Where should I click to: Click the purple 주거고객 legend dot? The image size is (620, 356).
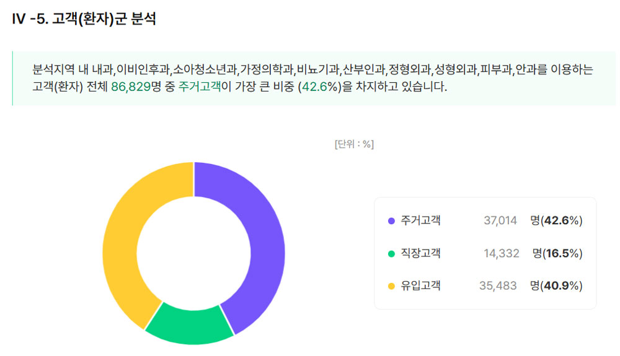click(391, 220)
